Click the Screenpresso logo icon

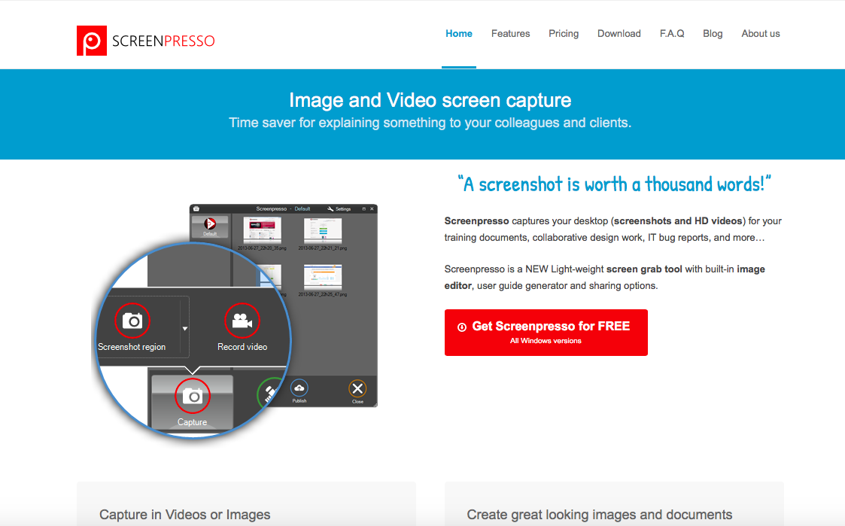tap(92, 41)
